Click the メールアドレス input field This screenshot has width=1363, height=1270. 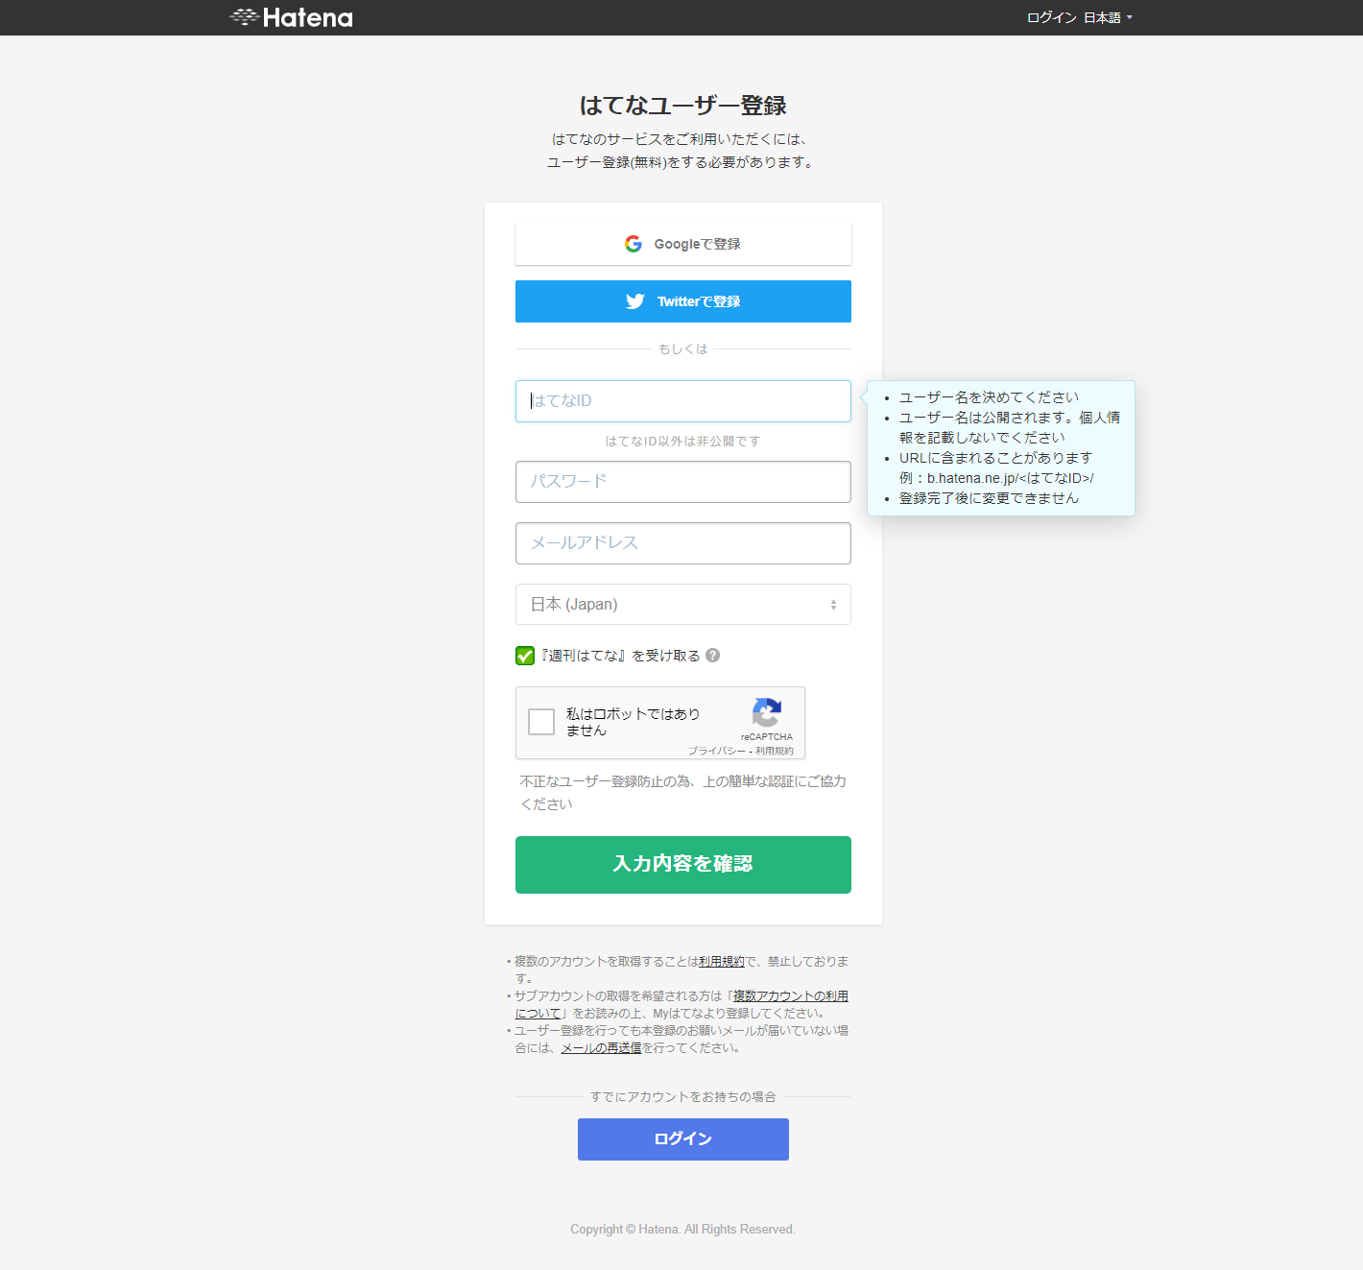coord(682,543)
